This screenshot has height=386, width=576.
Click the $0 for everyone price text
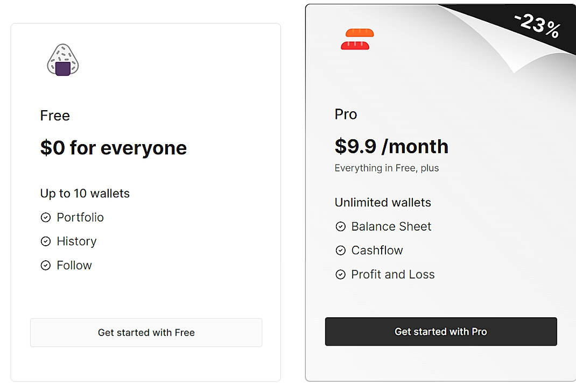[x=113, y=148]
